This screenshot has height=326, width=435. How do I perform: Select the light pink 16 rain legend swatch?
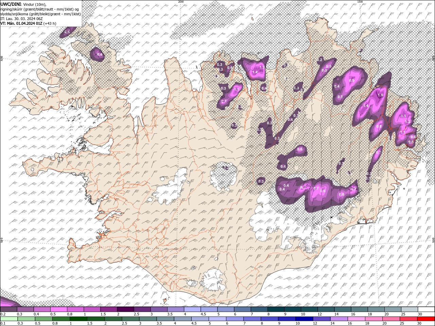[x=356, y=319]
